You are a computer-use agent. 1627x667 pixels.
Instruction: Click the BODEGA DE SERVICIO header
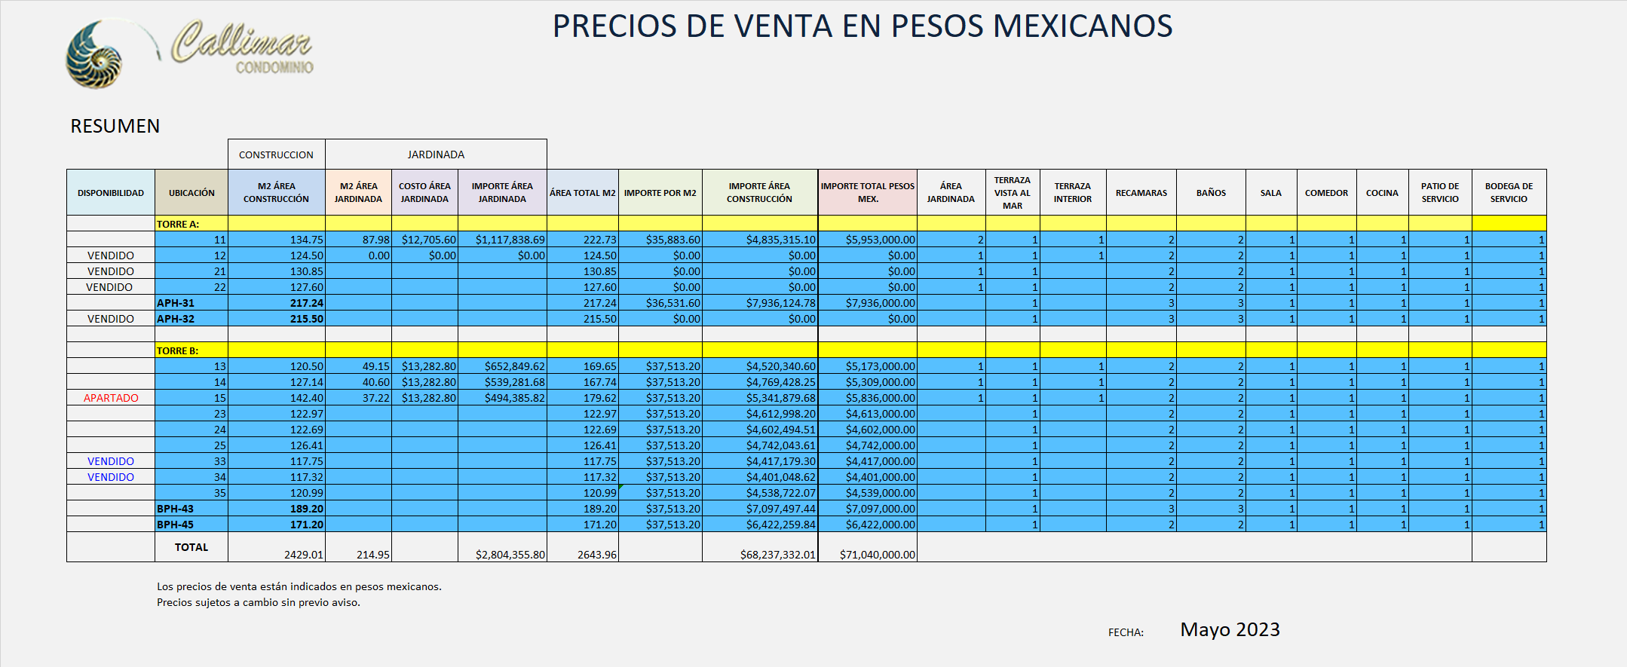click(x=1508, y=193)
